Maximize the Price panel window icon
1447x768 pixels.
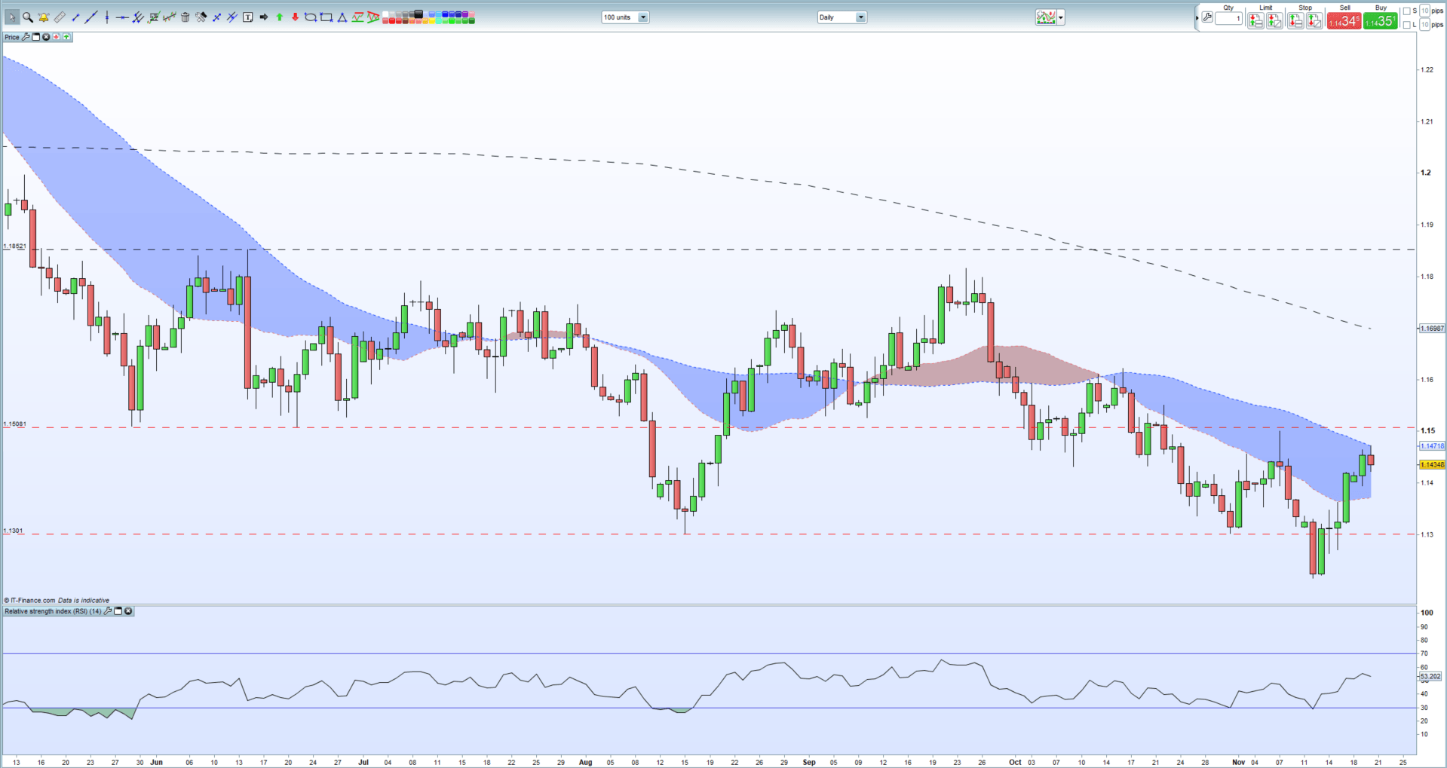[35, 37]
